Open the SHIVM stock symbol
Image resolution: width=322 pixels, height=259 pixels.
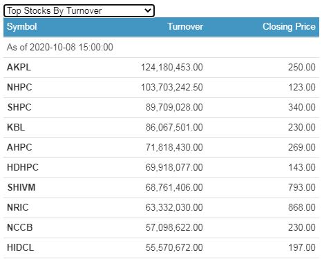(21, 187)
